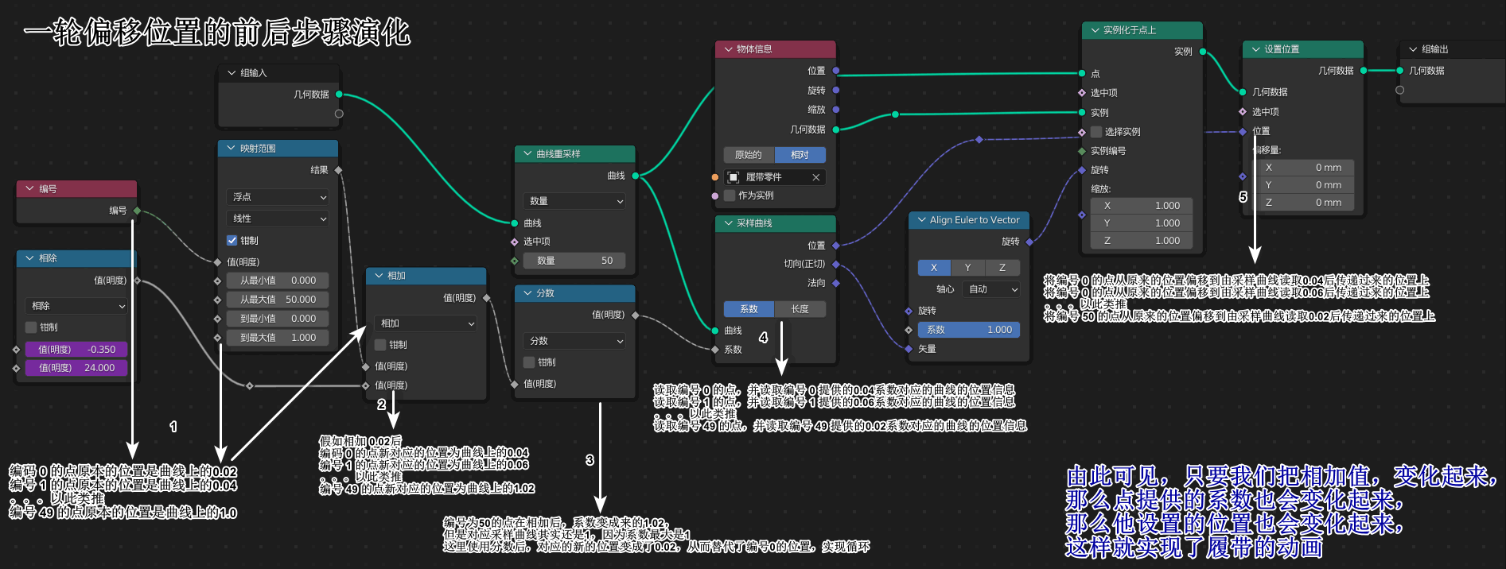Click the 曲线重采样 曲线 output socket
Screen dimensions: 1506x569
635,176
